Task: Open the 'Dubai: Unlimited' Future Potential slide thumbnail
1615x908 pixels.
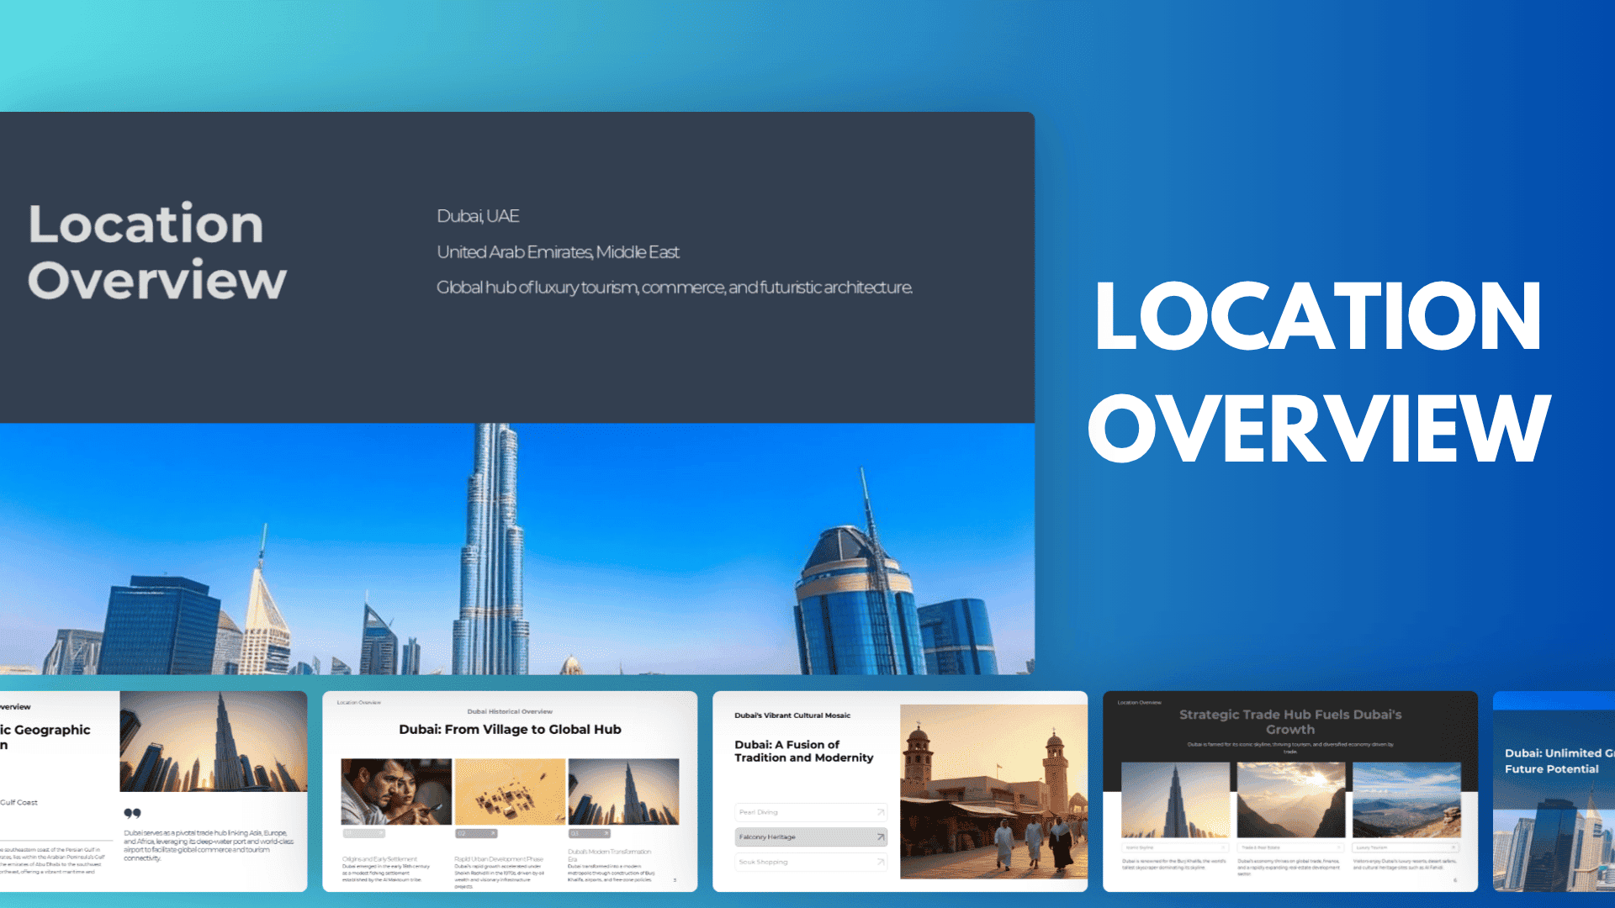Action: pyautogui.click(x=1554, y=791)
